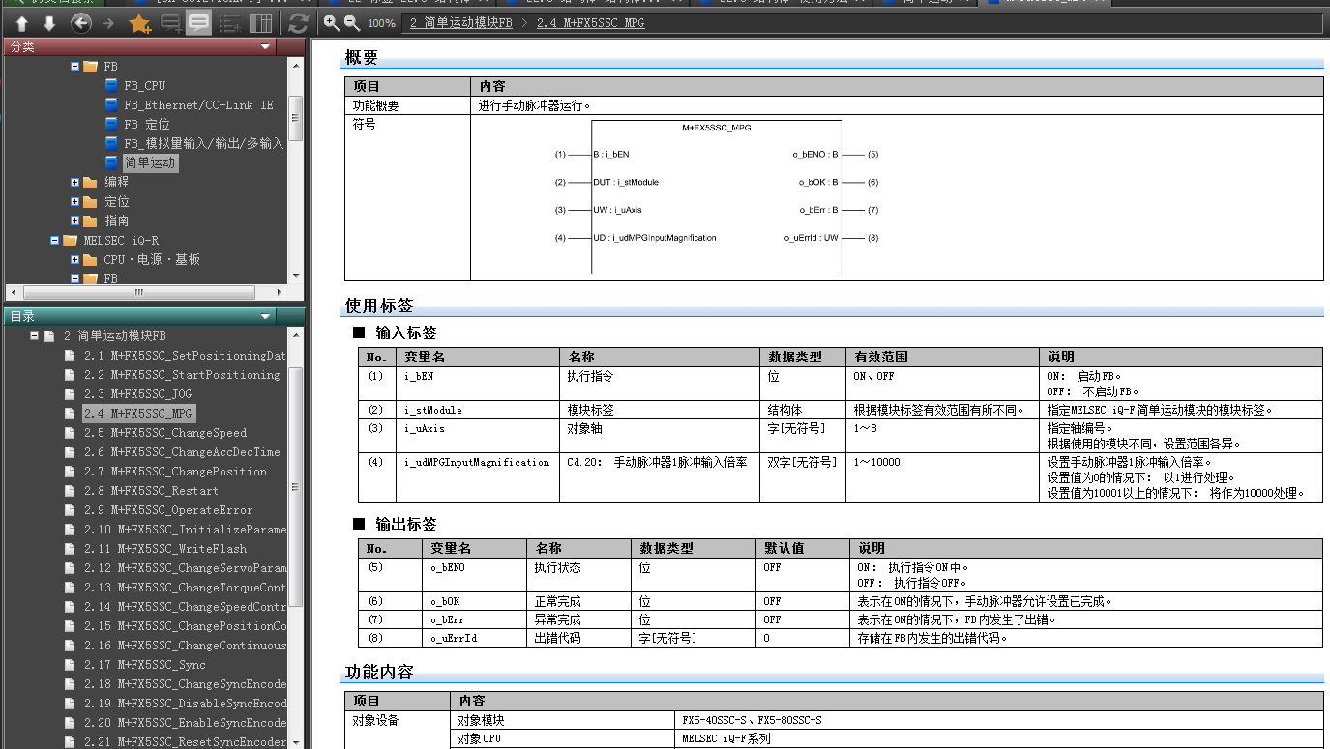Click breadcrumb link 2.4 M+FX5SSC_MPG
The height and width of the screenshot is (749, 1330).
[x=590, y=22]
